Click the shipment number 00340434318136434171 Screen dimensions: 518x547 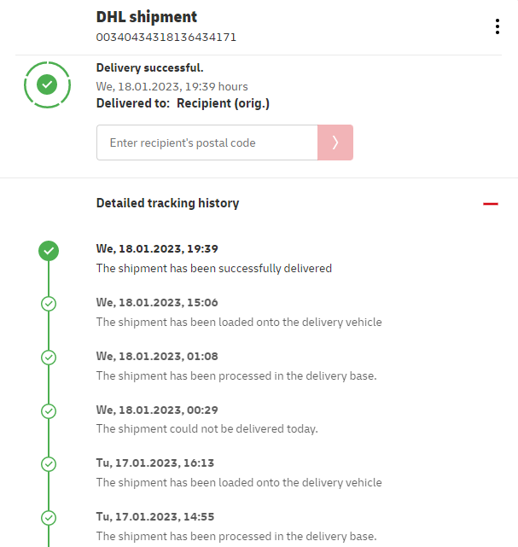pyautogui.click(x=166, y=38)
